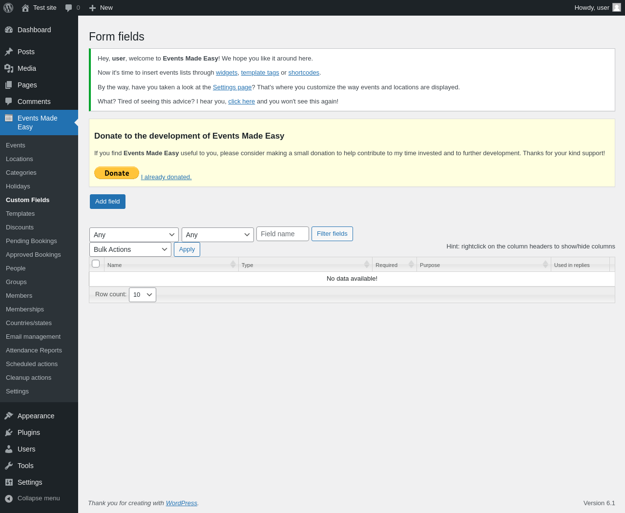The image size is (625, 513).
Task: Click the Add field button
Action: point(107,202)
